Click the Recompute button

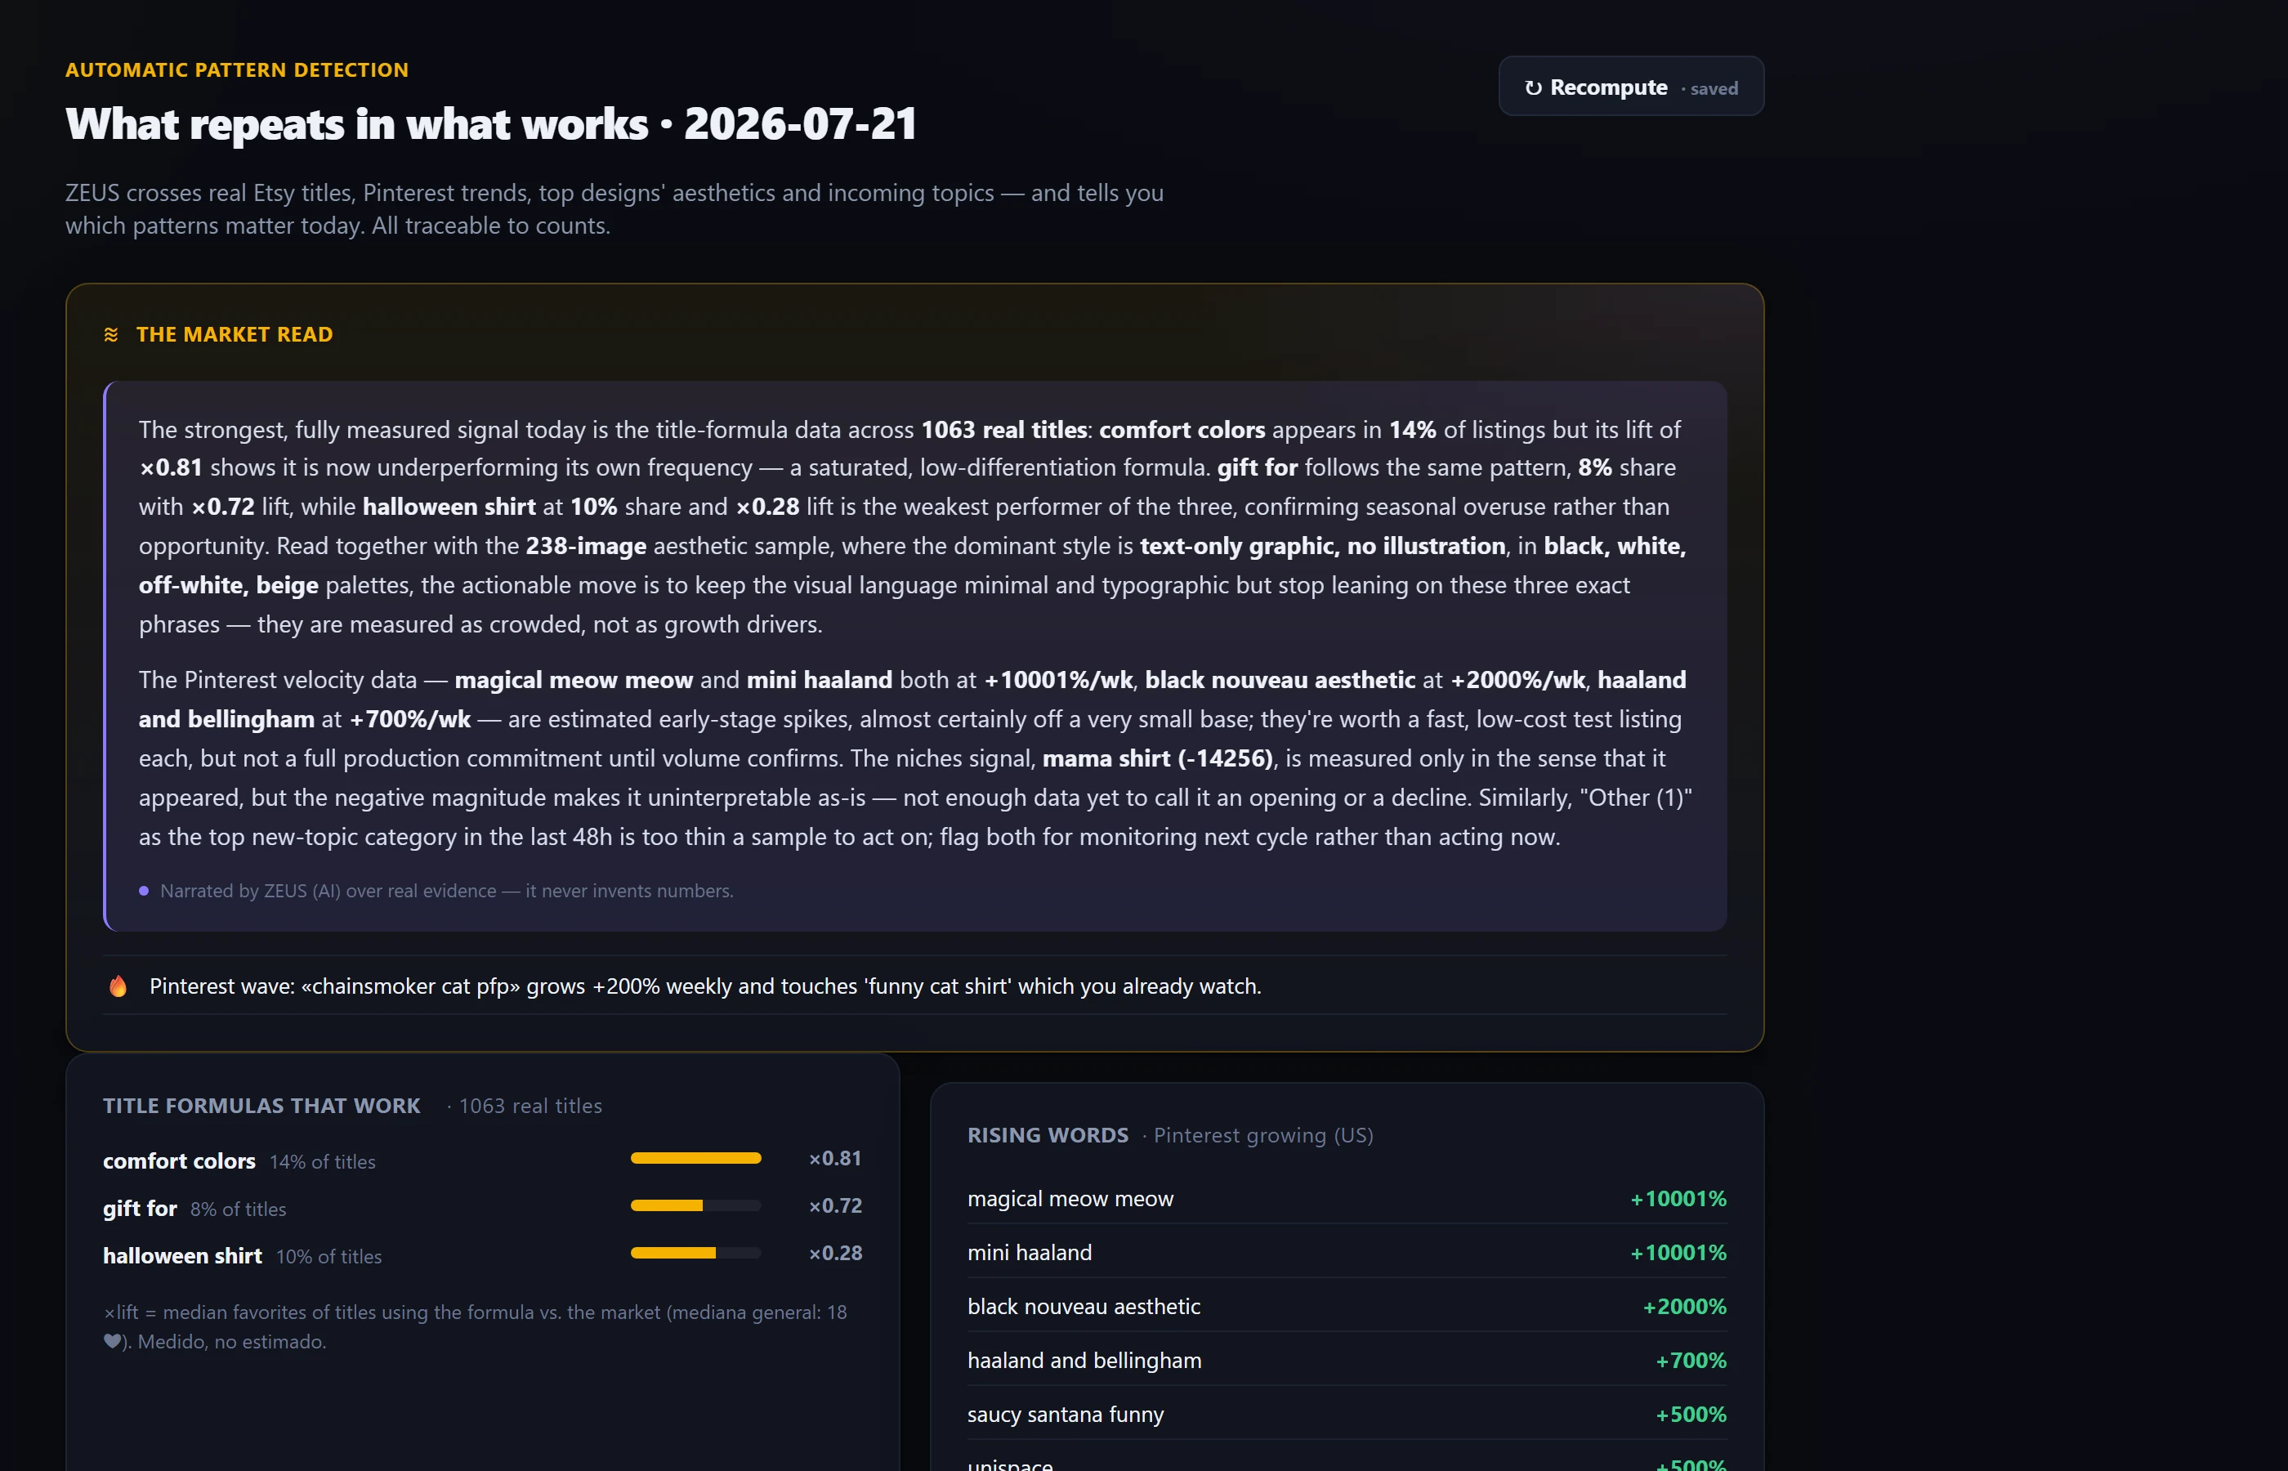[x=1631, y=87]
